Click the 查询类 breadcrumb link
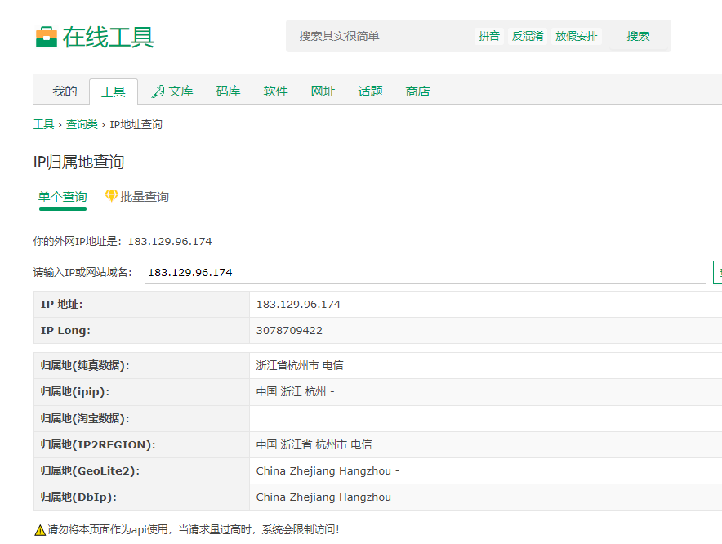 82,124
